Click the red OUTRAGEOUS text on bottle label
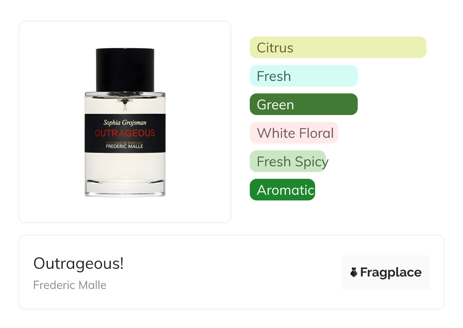The width and height of the screenshot is (463, 328). tap(125, 133)
